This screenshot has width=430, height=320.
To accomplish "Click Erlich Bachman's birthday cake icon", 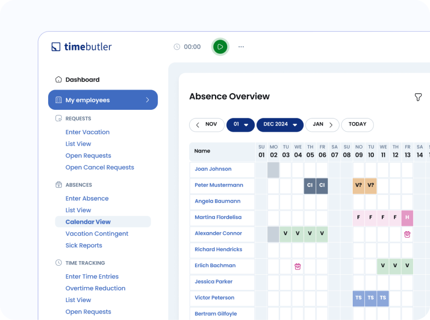I will [x=298, y=266].
